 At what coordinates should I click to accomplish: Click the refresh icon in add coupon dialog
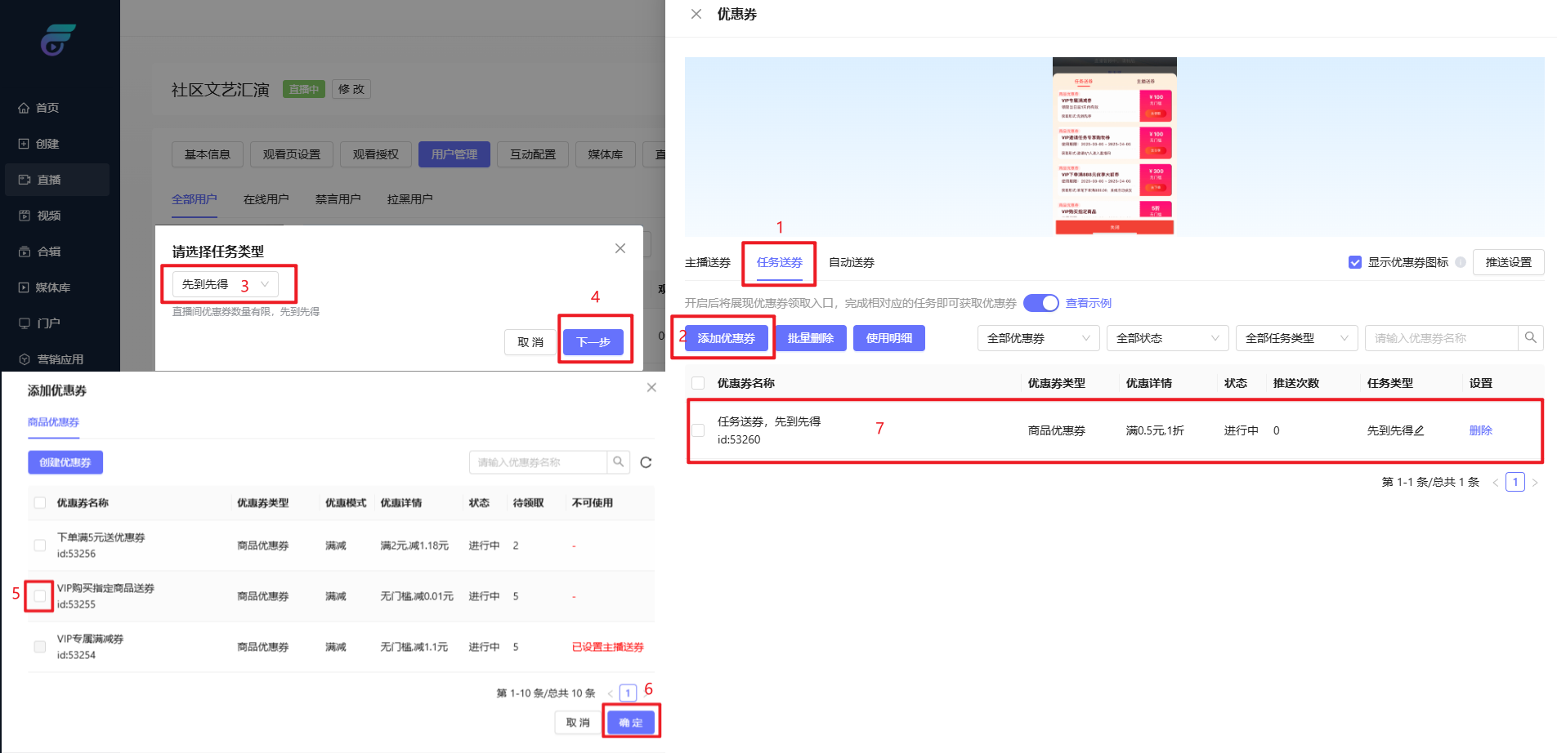(x=646, y=463)
